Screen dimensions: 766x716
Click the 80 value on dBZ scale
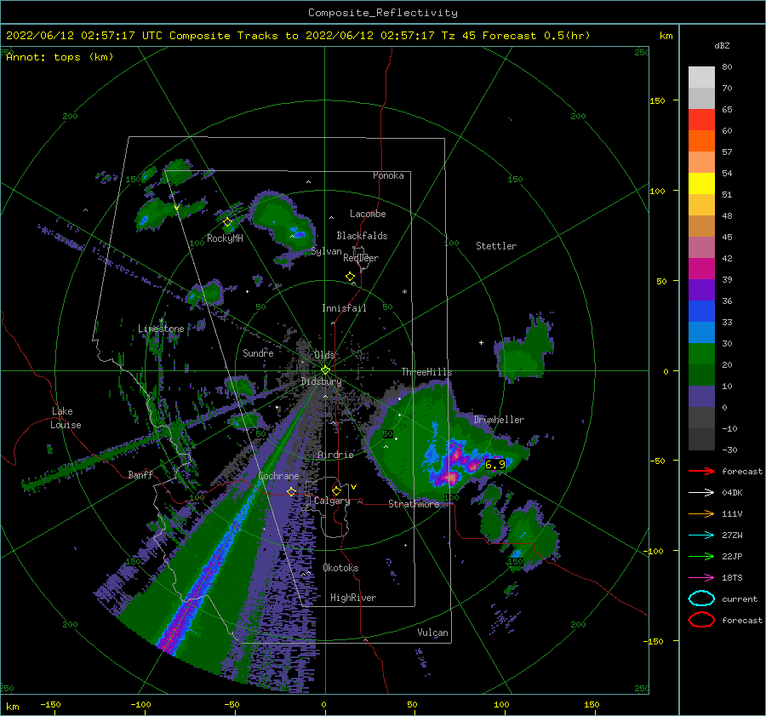tap(727, 66)
